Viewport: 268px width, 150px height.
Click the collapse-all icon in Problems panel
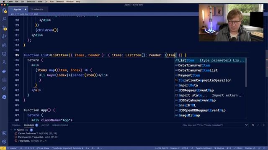tap(253, 125)
